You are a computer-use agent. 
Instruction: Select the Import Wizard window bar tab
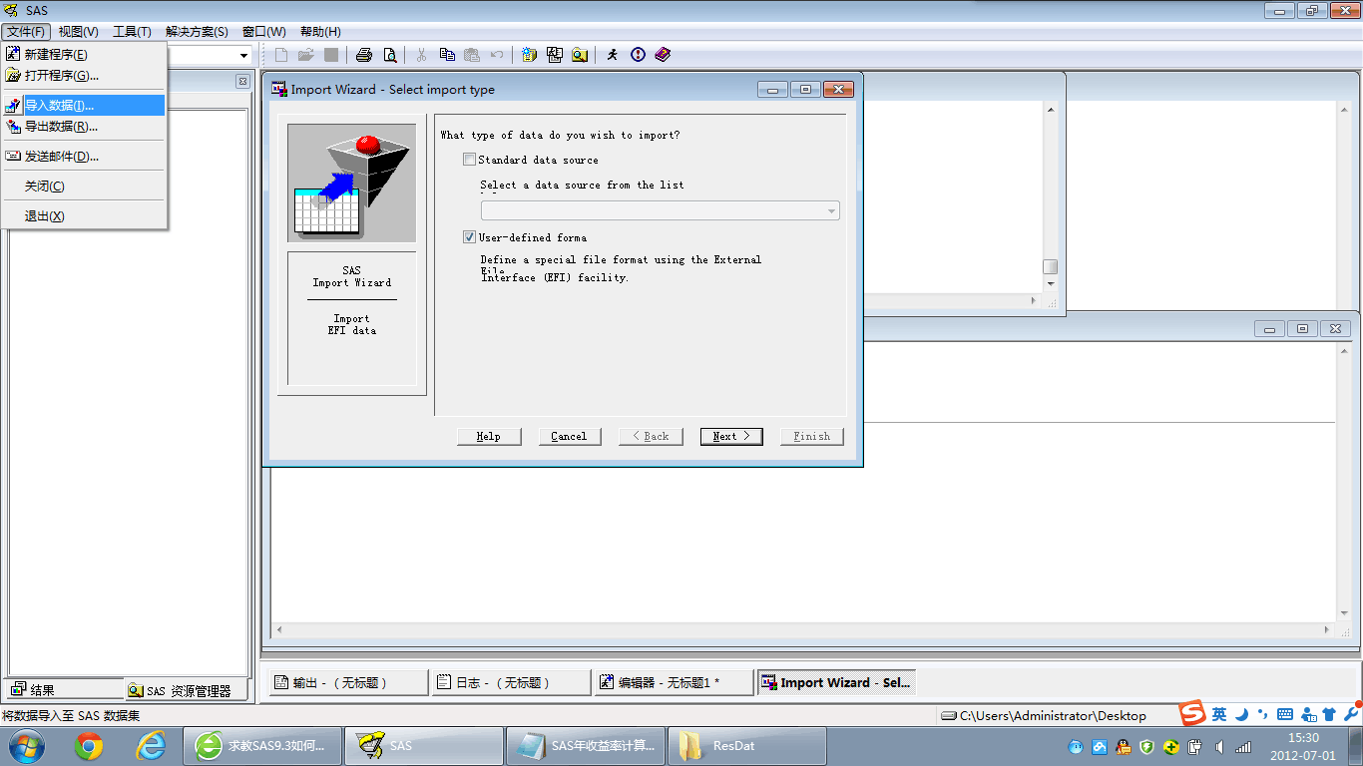(836, 682)
